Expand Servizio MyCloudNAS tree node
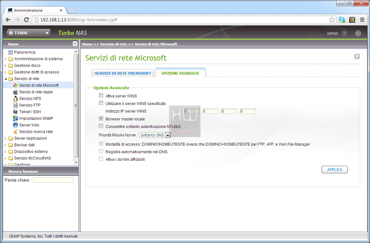370x243 pixels. pyautogui.click(x=6, y=158)
